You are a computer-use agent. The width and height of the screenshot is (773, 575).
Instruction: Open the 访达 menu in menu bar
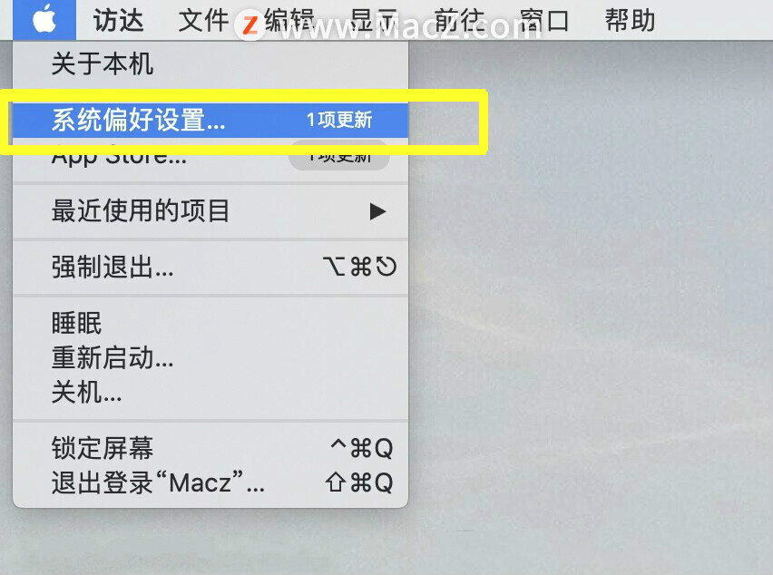(x=119, y=20)
